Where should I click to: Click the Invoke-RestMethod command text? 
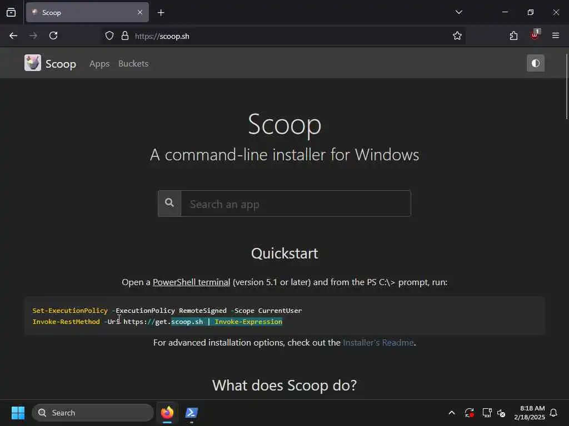pos(66,322)
